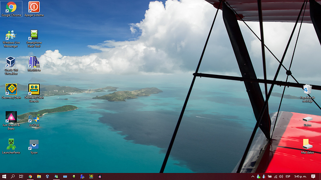The height and width of the screenshot is (180, 321).
Task: Select the Vysor desktop shortcut
Action: point(34,147)
